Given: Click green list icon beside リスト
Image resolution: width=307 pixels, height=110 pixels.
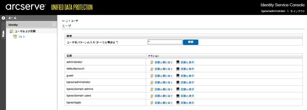Looking at the screenshot, I should 15,37.
